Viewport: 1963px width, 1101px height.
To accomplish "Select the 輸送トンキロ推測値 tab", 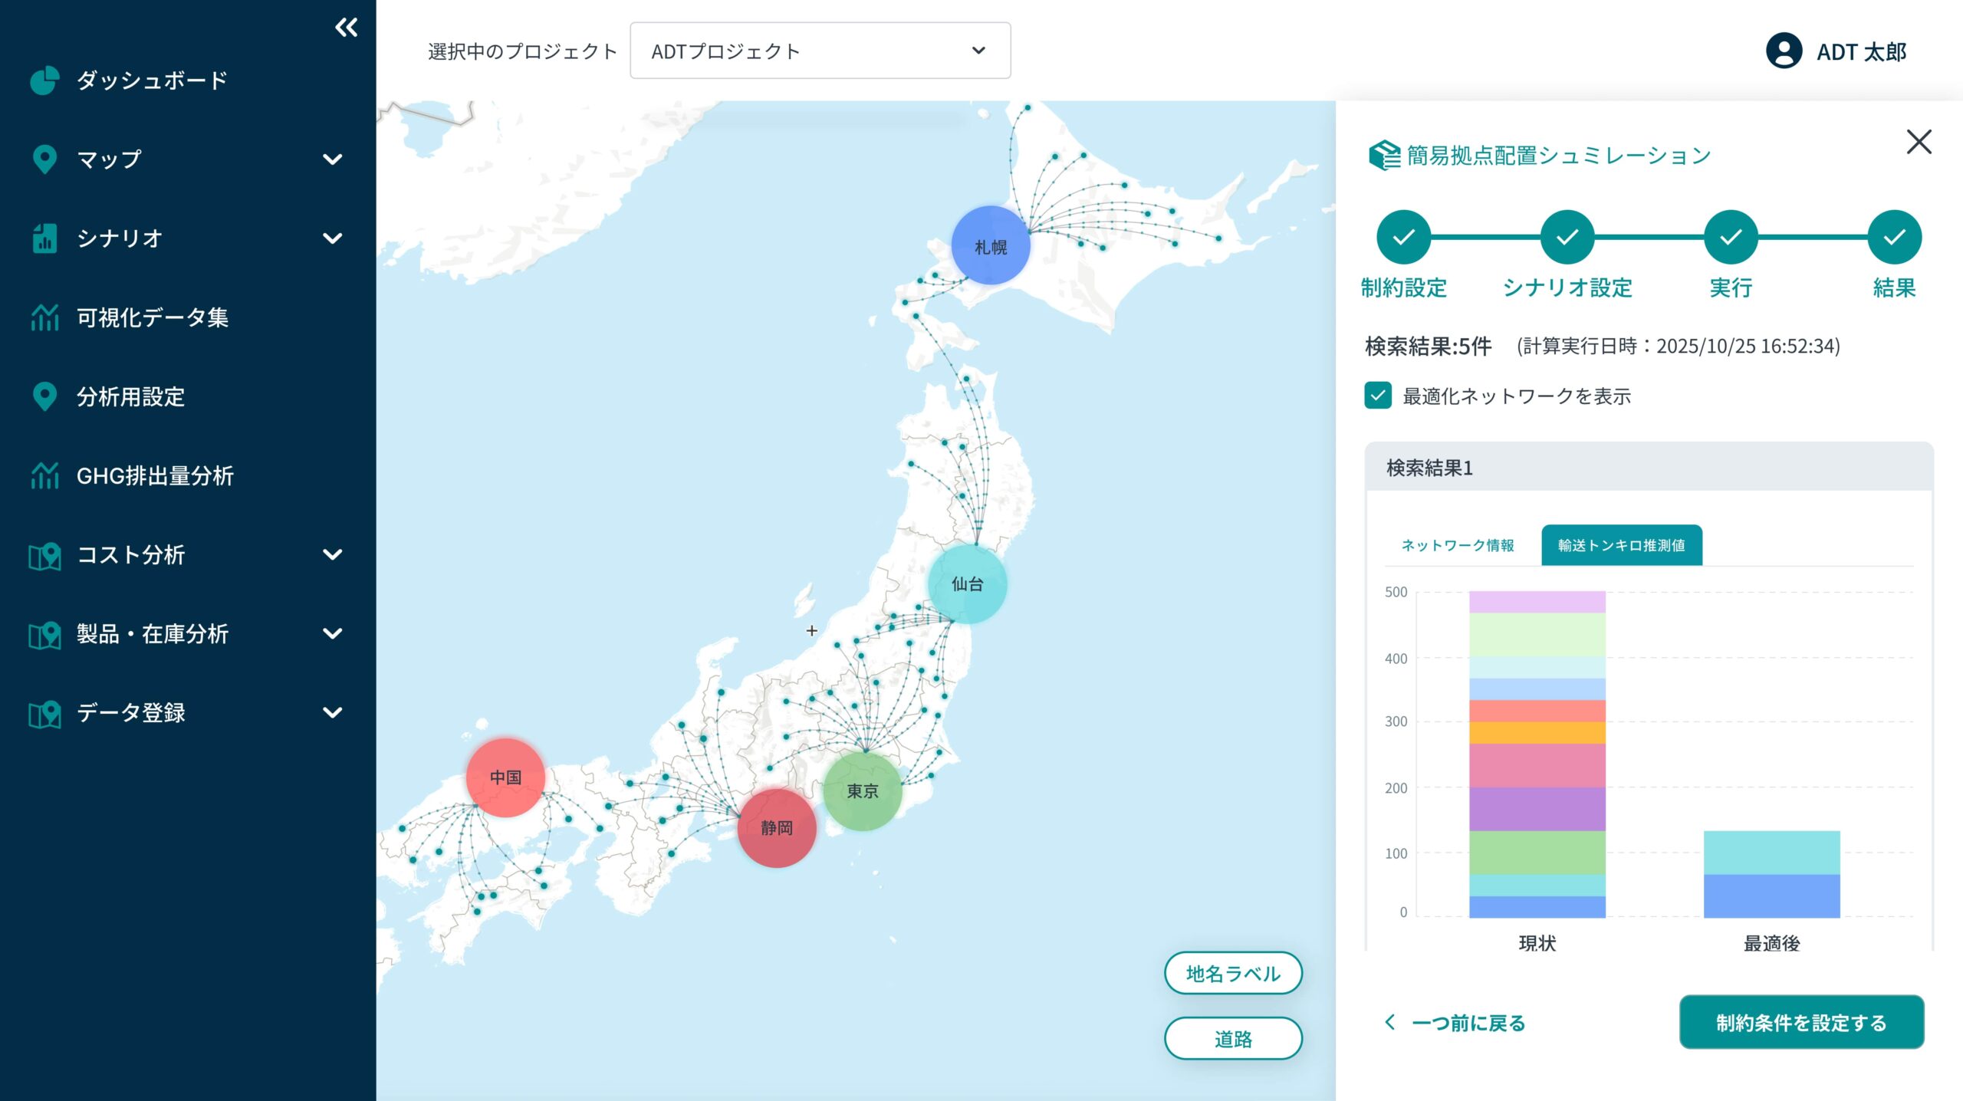I will (1621, 545).
